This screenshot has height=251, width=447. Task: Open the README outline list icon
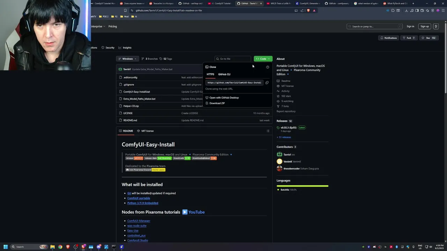pyautogui.click(x=268, y=131)
